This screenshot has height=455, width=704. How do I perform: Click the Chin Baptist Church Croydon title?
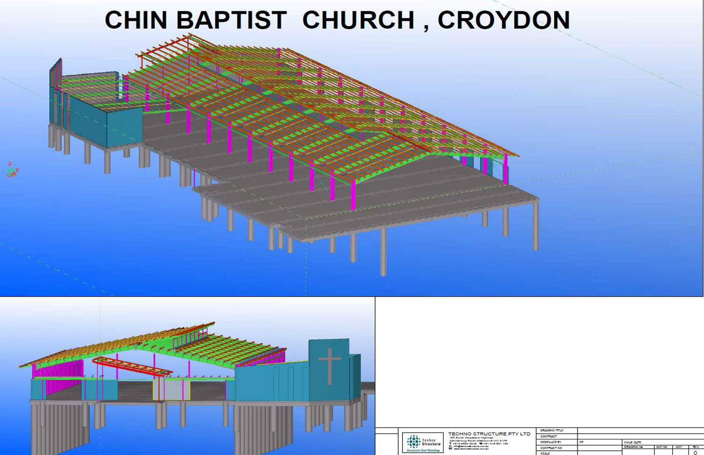coord(337,20)
